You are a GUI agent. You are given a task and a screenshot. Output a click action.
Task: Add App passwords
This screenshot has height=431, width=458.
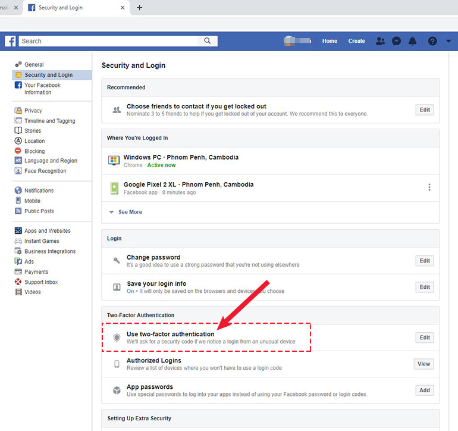point(425,391)
